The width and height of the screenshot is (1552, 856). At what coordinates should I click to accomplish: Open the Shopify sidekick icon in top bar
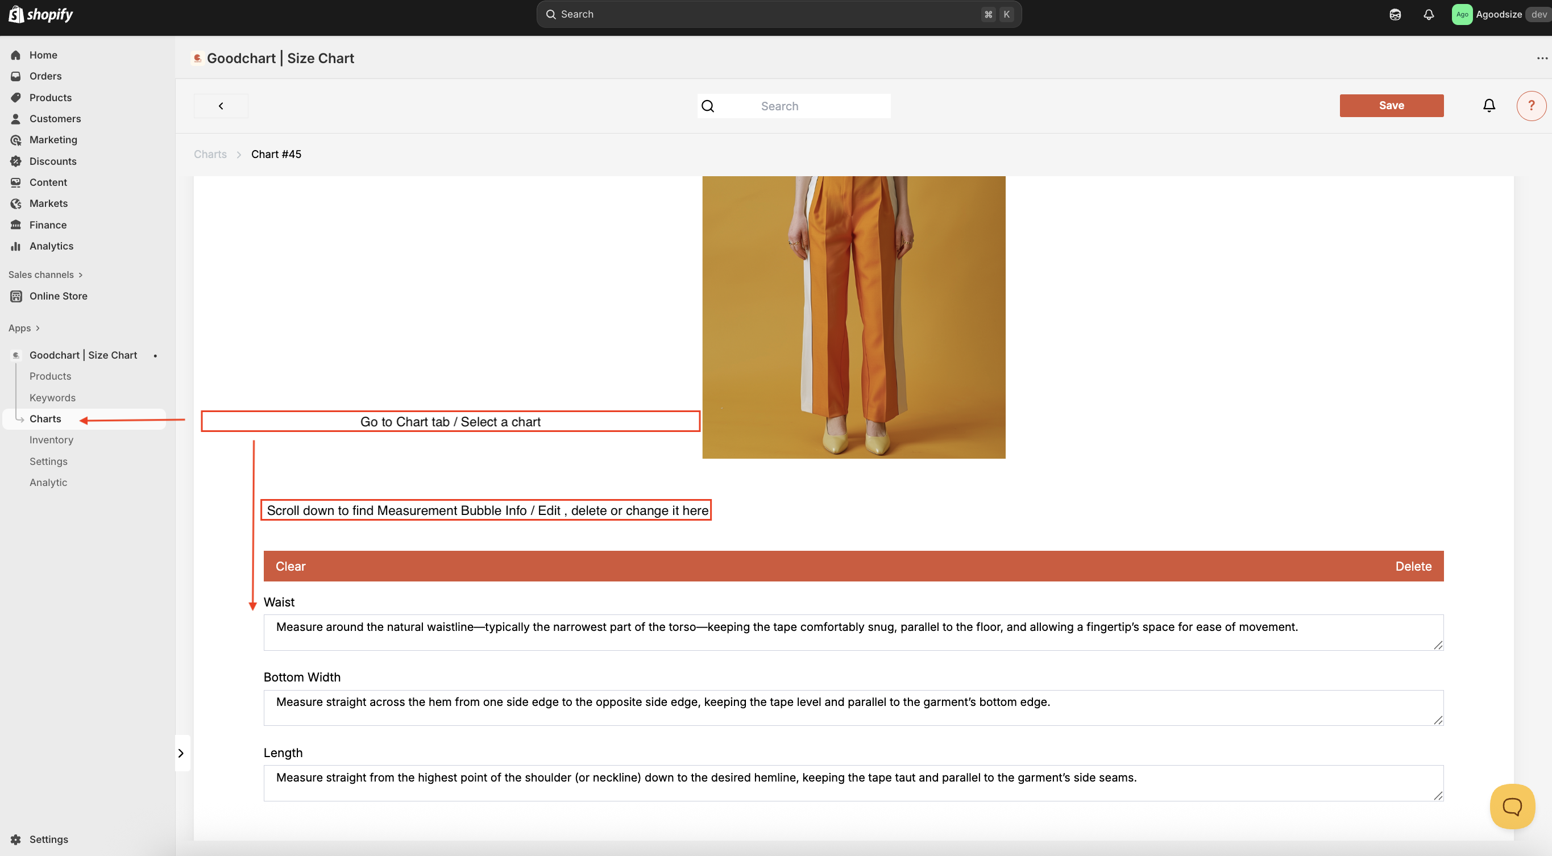(1395, 14)
